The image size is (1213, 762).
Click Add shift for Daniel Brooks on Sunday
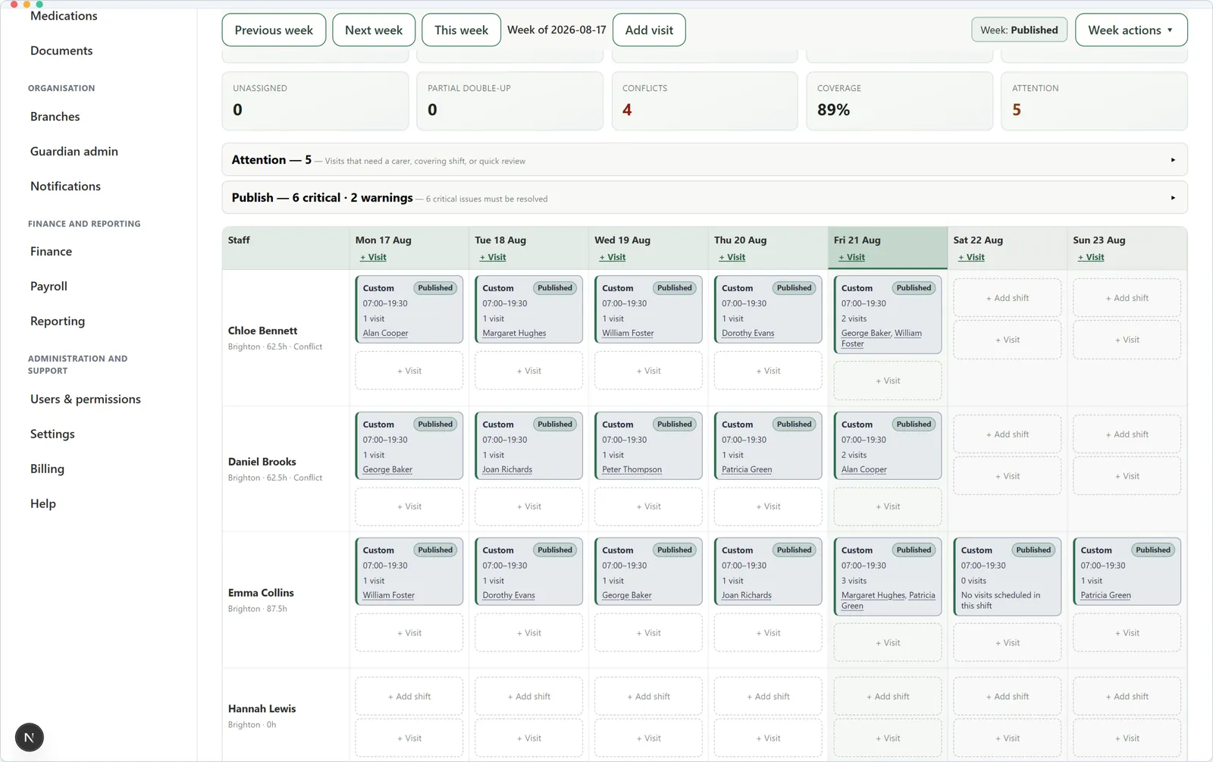tap(1127, 434)
